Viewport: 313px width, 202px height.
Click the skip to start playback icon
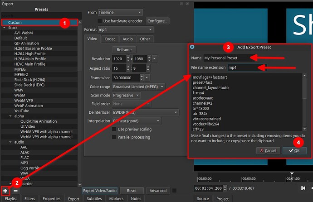303,188
